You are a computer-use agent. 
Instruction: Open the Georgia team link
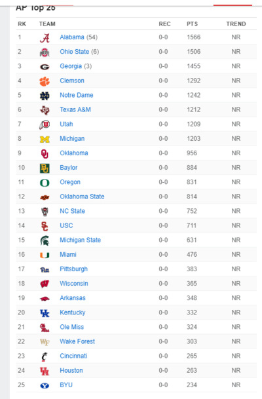point(71,66)
